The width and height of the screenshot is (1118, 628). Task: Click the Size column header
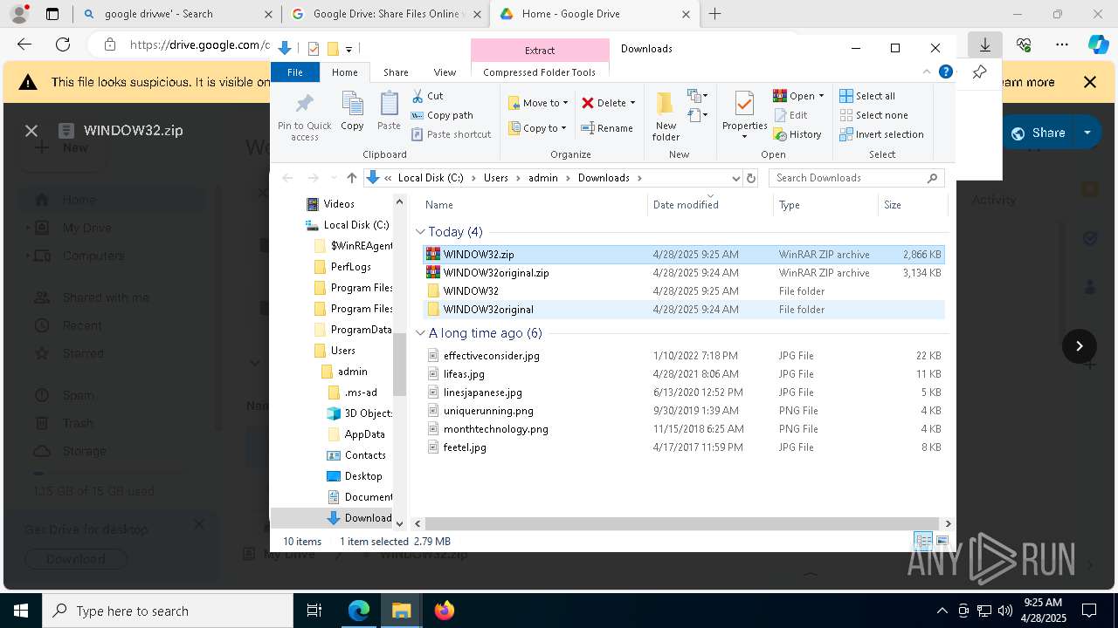[912, 205]
